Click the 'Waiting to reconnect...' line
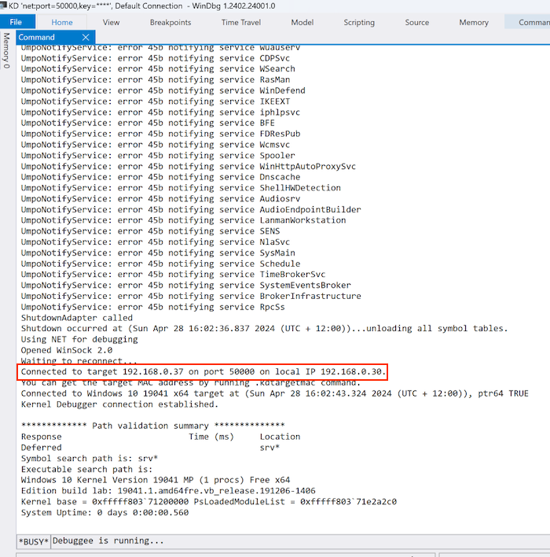The height and width of the screenshot is (557, 550). pyautogui.click(x=79, y=361)
